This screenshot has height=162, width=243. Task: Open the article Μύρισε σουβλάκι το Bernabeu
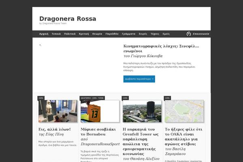(x=98, y=132)
